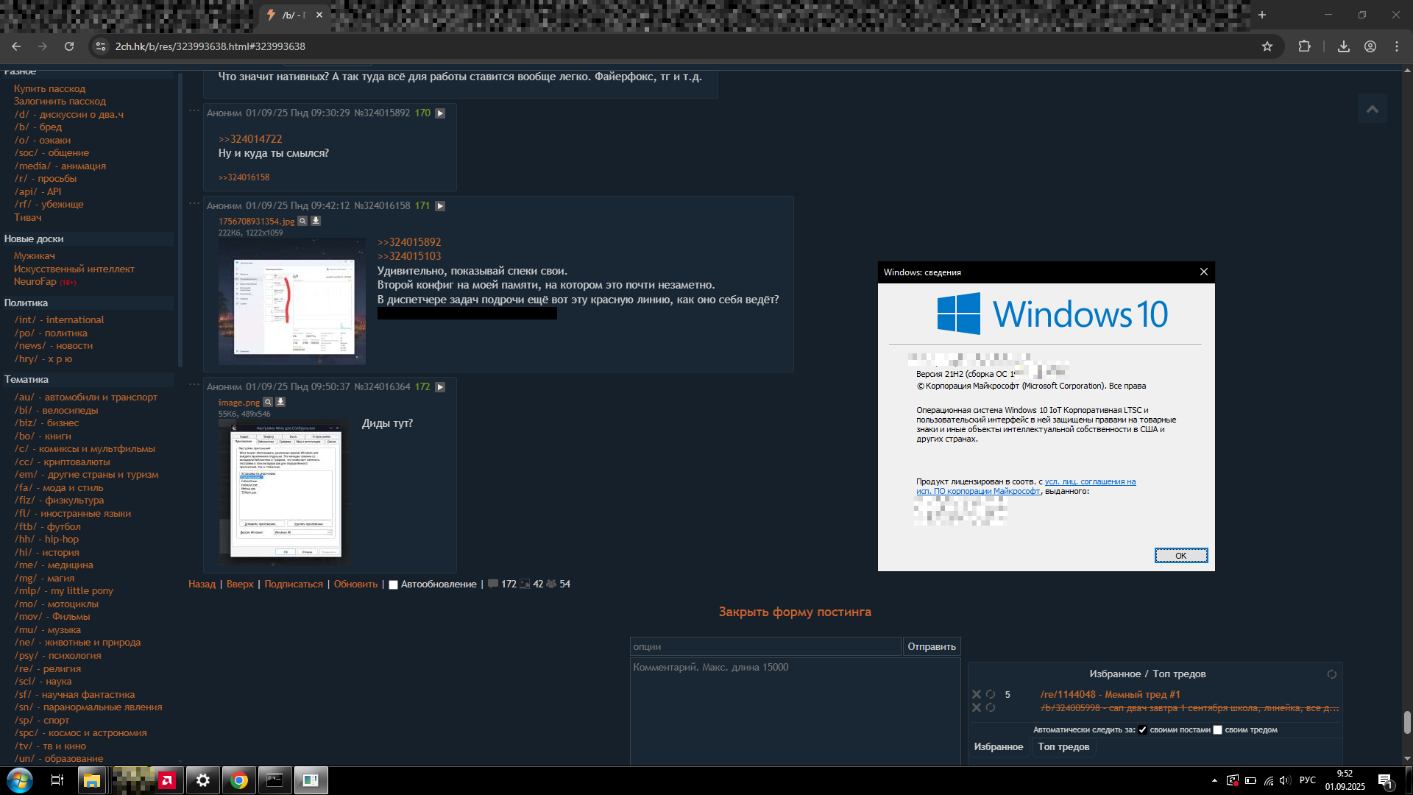Open the task manager screenshot thumbnail
The image size is (1413, 795).
pyautogui.click(x=292, y=301)
